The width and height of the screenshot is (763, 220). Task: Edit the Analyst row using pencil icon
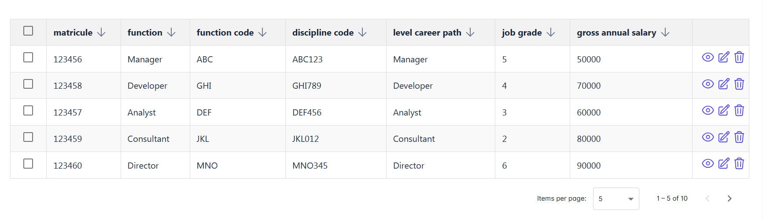(723, 111)
